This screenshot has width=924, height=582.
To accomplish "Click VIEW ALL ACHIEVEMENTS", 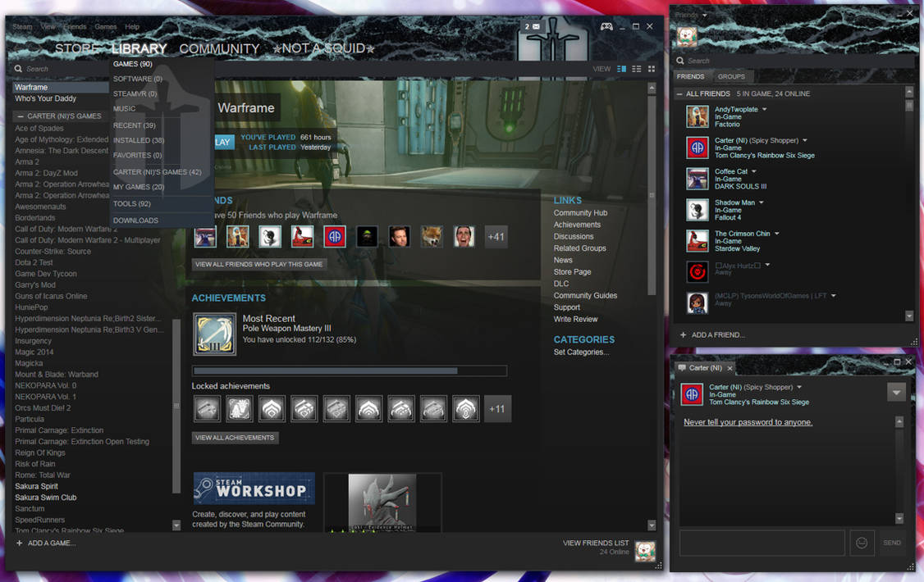I will 235,437.
